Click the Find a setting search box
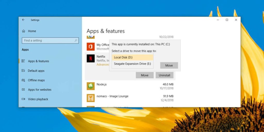The width and height of the screenshot is (264, 132). click(48, 40)
